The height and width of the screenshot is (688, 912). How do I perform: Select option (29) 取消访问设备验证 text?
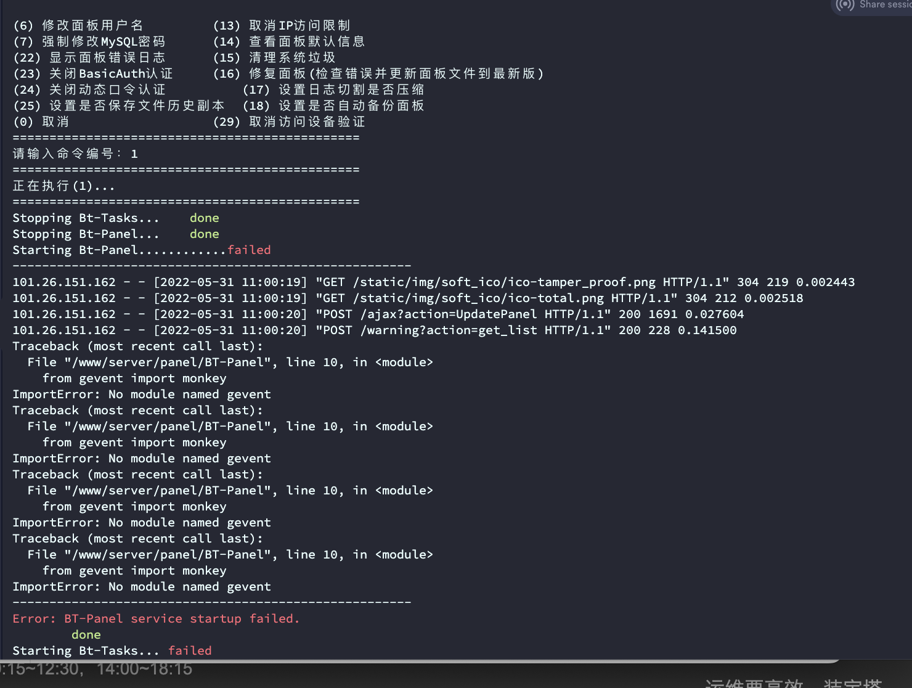pos(289,121)
